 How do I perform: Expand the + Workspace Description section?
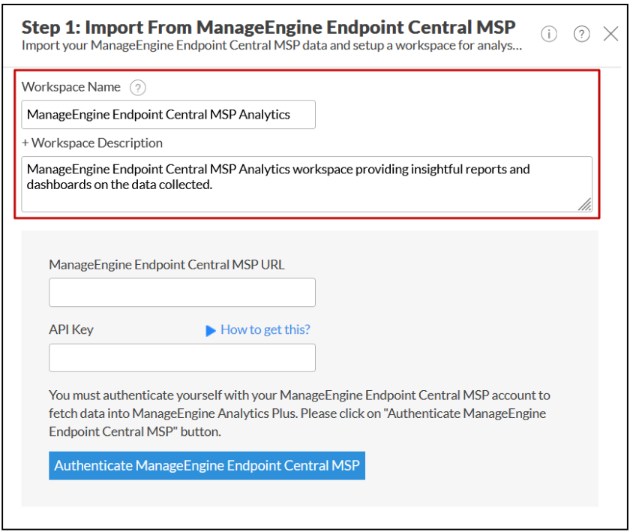pyautogui.click(x=92, y=143)
